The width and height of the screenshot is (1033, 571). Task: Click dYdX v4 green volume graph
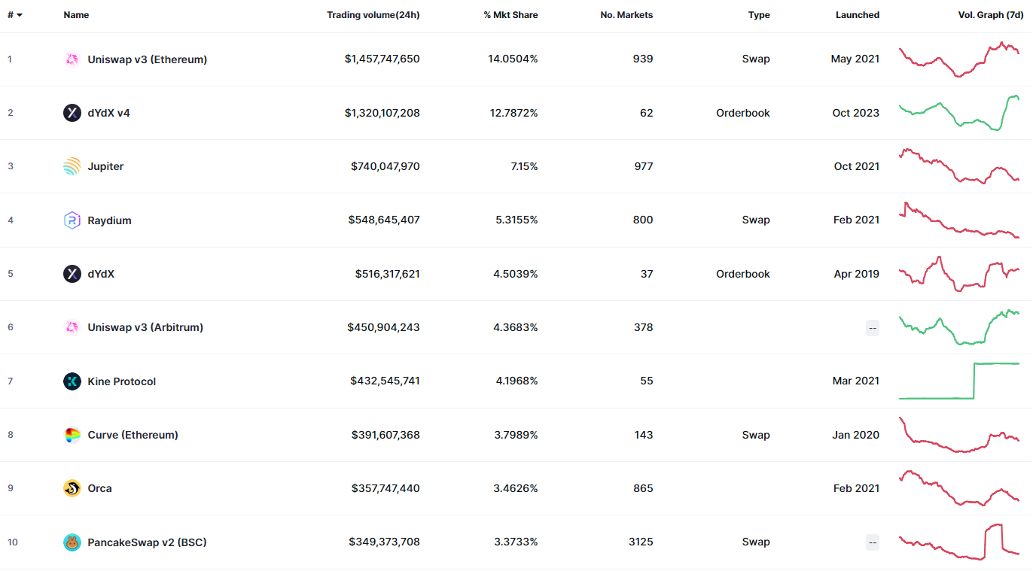959,113
